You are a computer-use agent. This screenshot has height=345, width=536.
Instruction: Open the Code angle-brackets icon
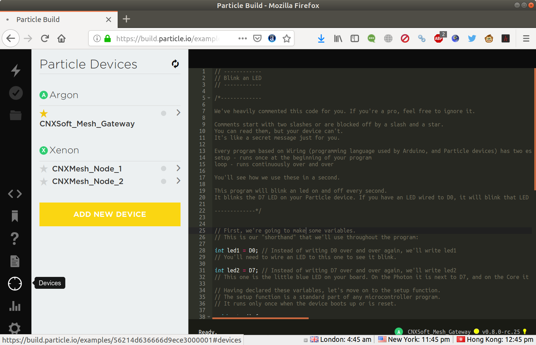coord(15,194)
